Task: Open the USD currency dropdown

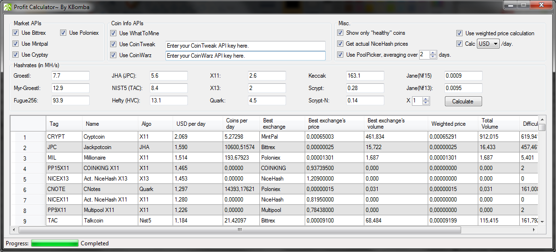Action: pos(488,44)
